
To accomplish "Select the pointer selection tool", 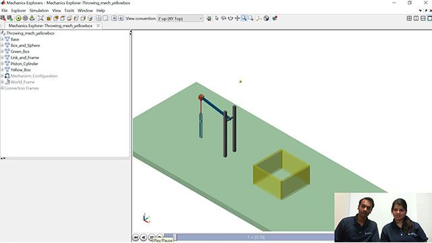I will (217, 18).
